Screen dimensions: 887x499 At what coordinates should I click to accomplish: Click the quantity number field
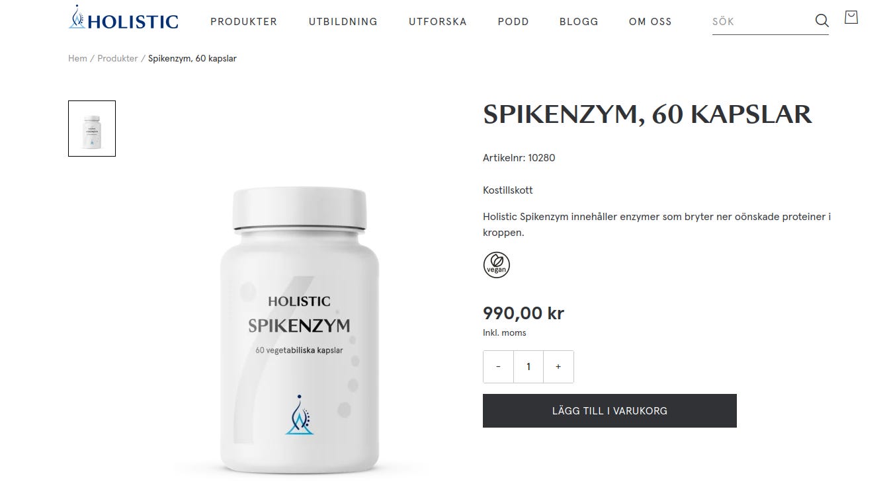coord(528,367)
